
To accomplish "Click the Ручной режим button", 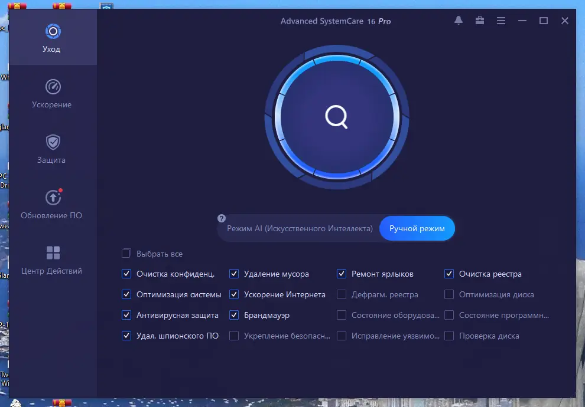I will tap(417, 228).
